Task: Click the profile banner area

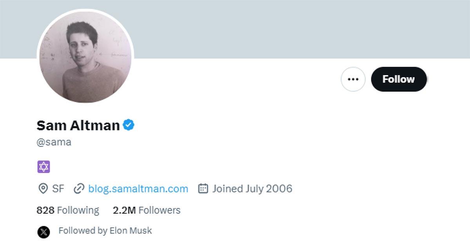Action: click(274, 27)
